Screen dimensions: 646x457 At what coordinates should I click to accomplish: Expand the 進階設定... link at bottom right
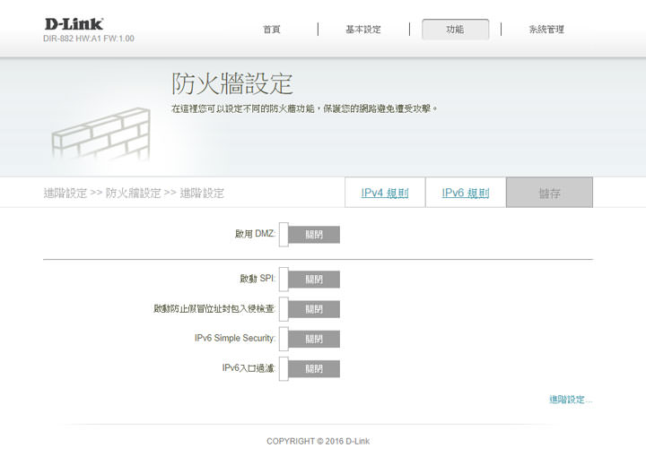click(x=571, y=400)
